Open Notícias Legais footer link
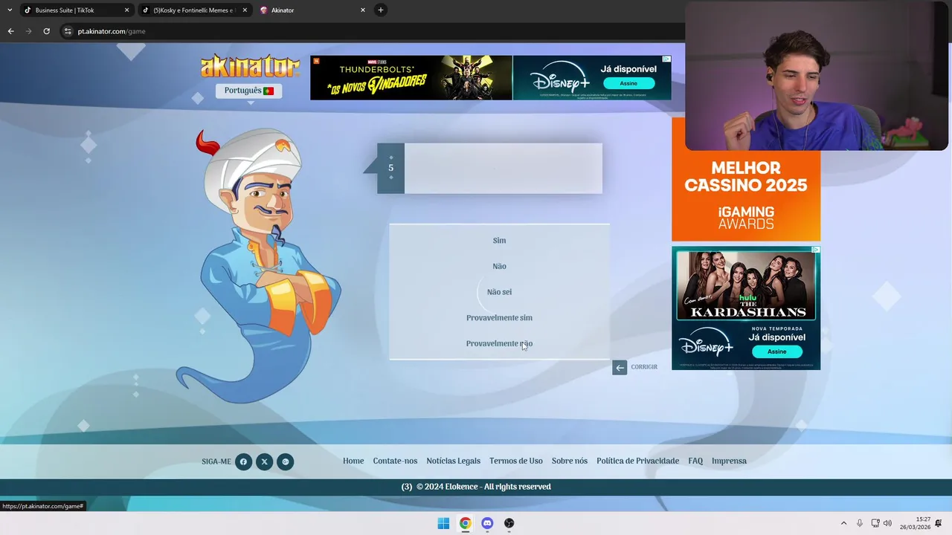 tap(453, 461)
